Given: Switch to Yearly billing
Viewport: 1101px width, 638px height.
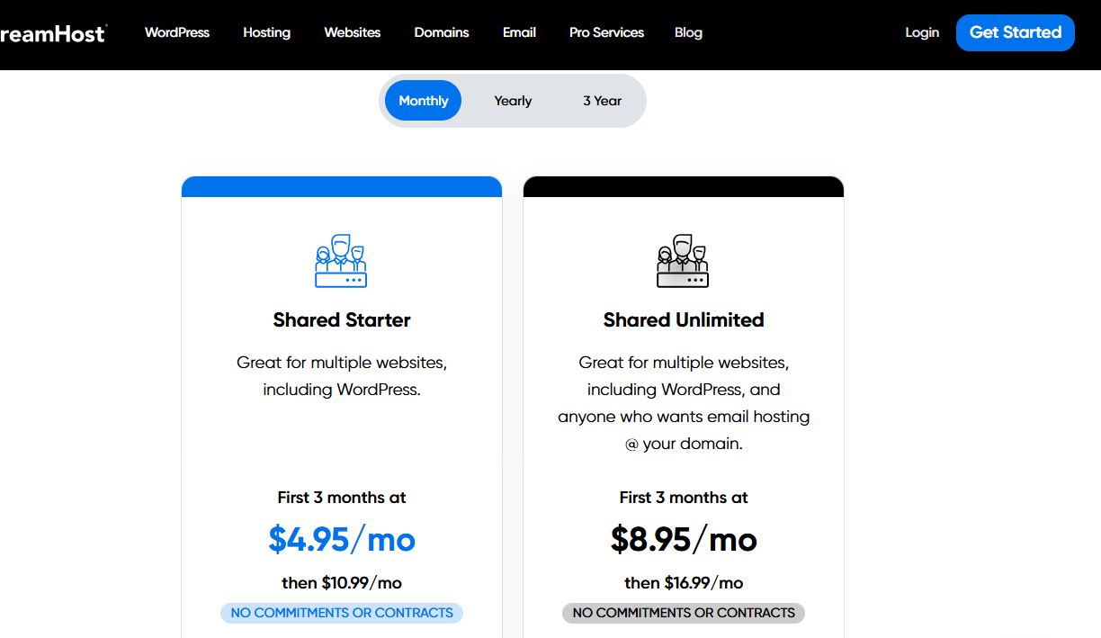Looking at the screenshot, I should pyautogui.click(x=512, y=100).
